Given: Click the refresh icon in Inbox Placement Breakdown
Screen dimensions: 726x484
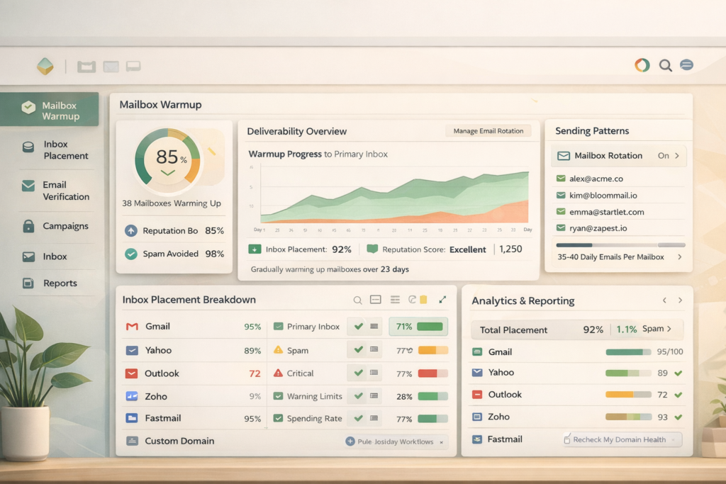Looking at the screenshot, I should (413, 300).
